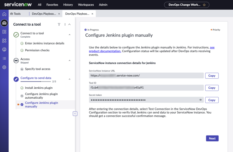233x152 pixels.
Task: Collapse the Connect to a tool stage
Action: point(69,35)
